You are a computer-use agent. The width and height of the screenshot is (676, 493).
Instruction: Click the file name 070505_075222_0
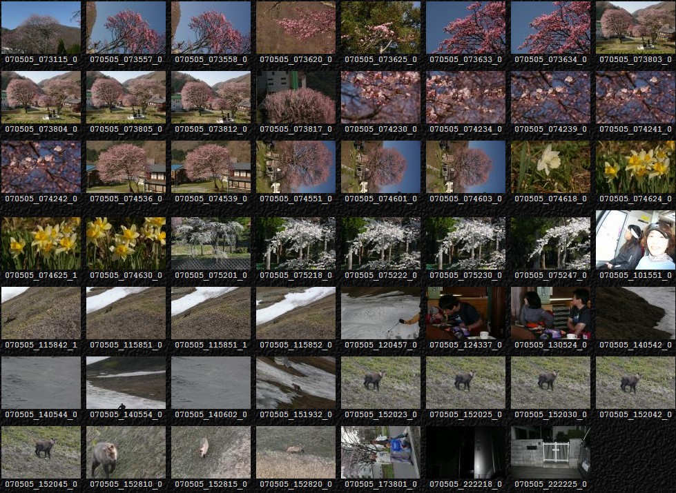[x=380, y=274]
